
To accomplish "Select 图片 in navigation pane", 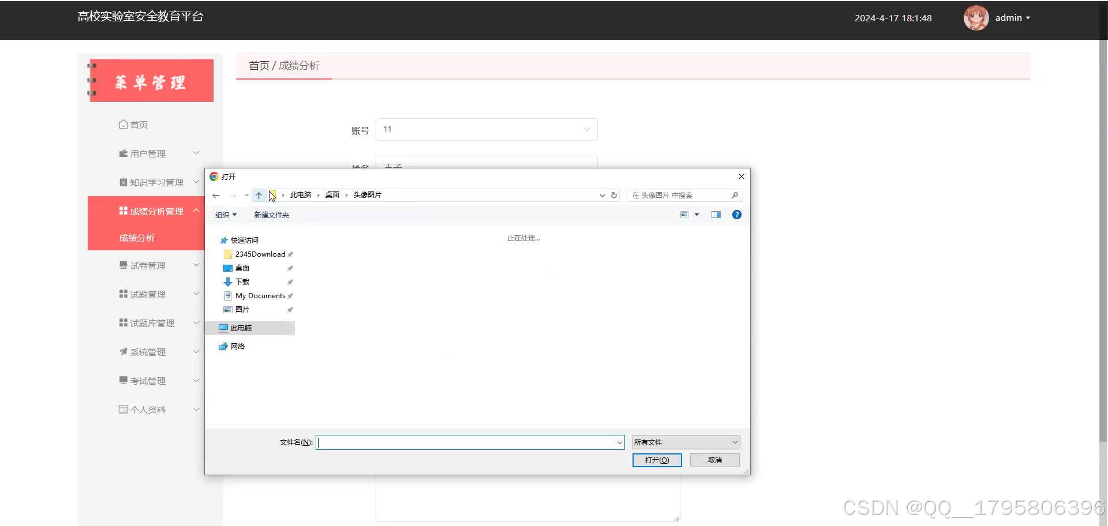I will pyautogui.click(x=242, y=309).
